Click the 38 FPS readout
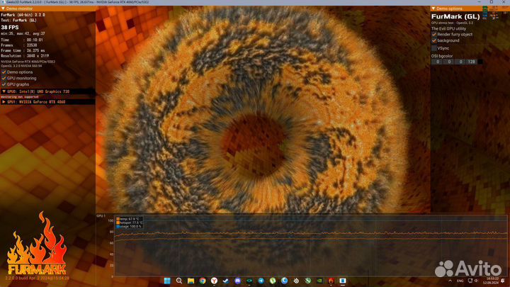The width and height of the screenshot is (510, 287). 10,28
